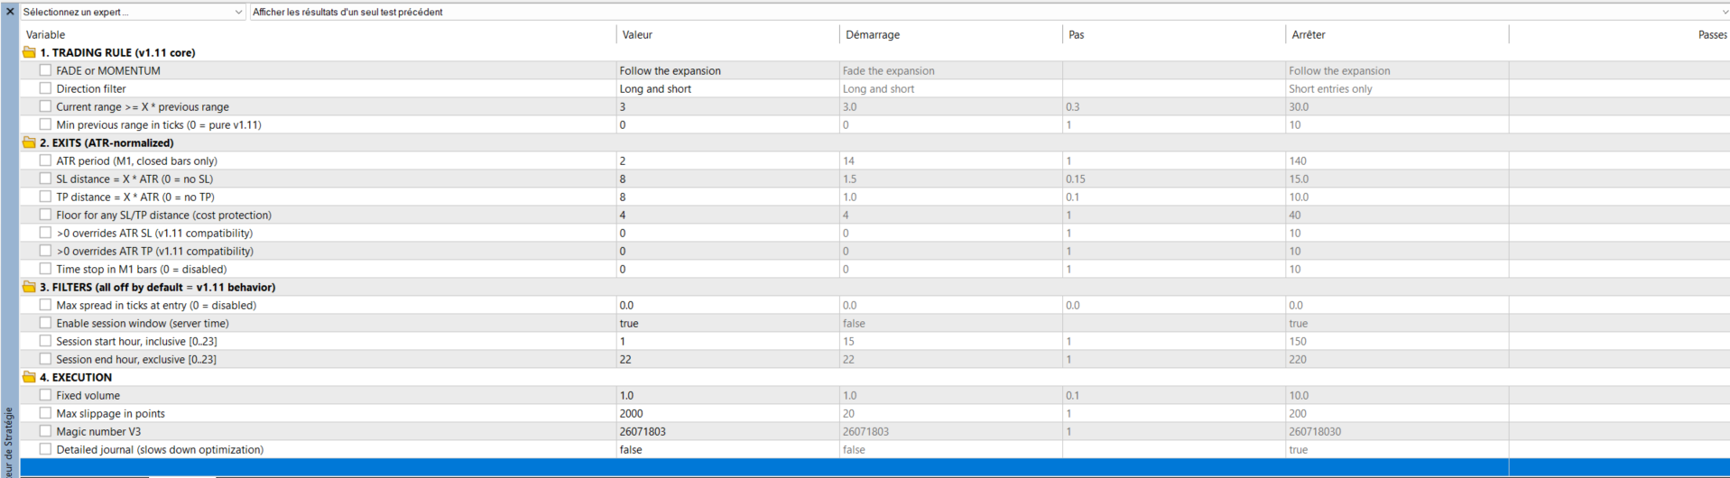Open the 'Sélectionnez un expert' dropdown
Screen dimensions: 1730x478
click(133, 12)
